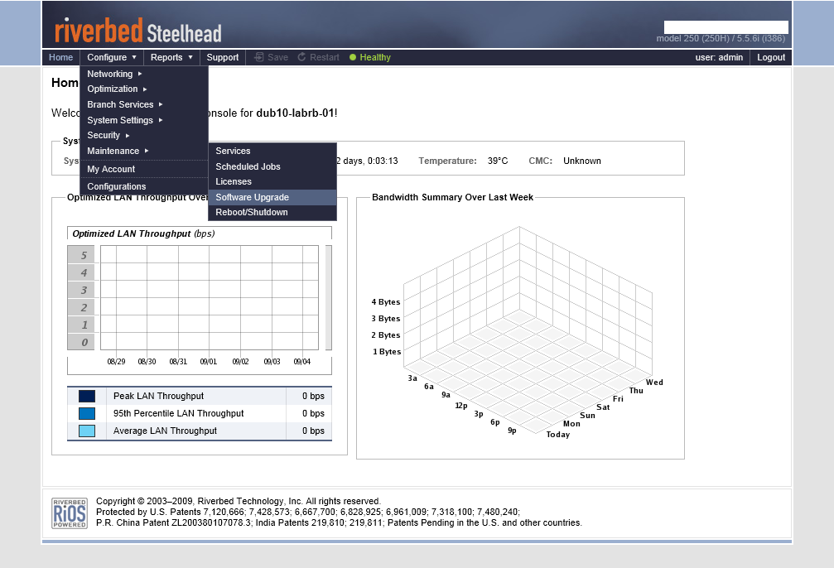The width and height of the screenshot is (834, 568).
Task: Select Services in Maintenance submenu
Action: [272, 151]
